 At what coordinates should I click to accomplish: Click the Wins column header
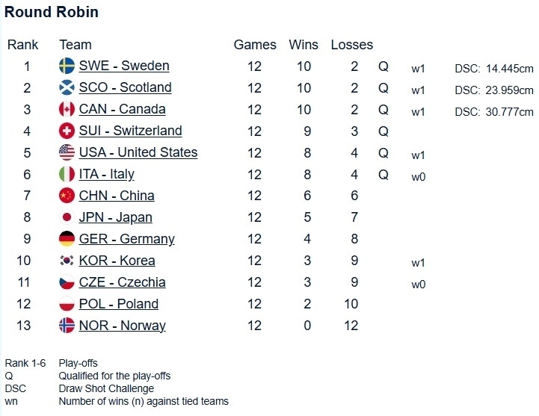pos(304,45)
